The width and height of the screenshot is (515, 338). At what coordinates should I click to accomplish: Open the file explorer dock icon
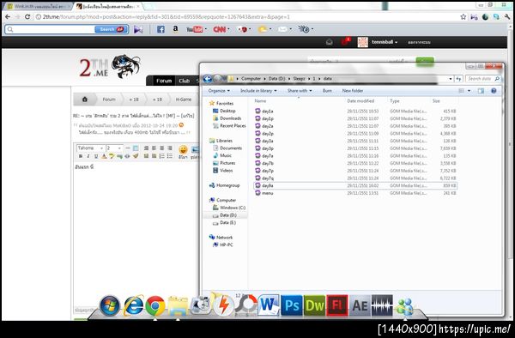(178, 305)
